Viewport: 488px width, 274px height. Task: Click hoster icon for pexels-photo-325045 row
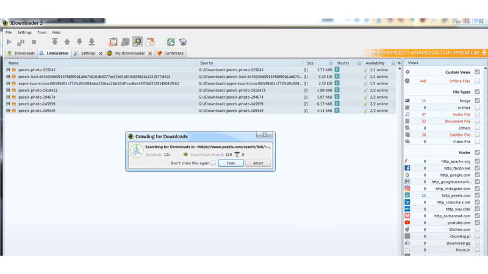tap(337, 69)
